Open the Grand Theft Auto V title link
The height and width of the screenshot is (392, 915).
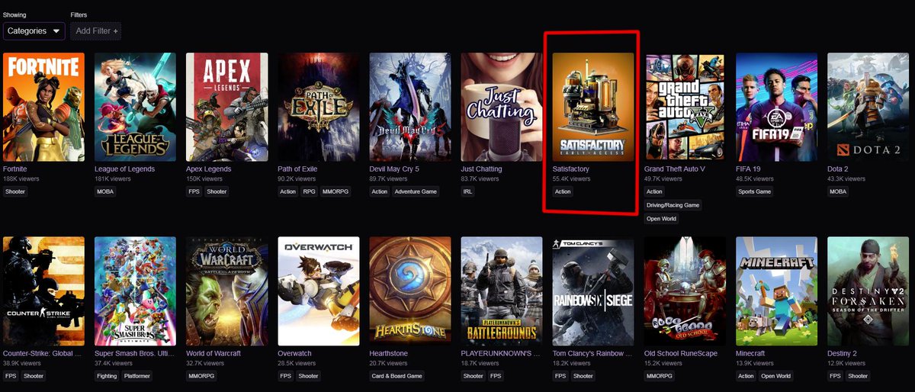point(675,169)
